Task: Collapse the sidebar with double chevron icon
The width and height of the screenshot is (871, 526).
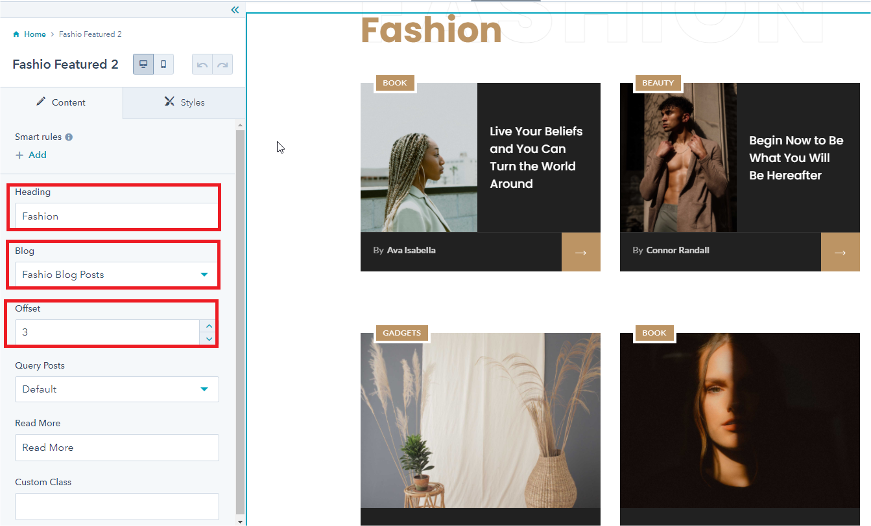Action: (235, 10)
